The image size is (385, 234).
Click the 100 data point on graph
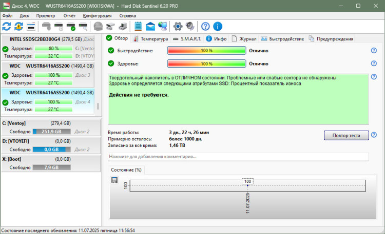tap(247, 185)
